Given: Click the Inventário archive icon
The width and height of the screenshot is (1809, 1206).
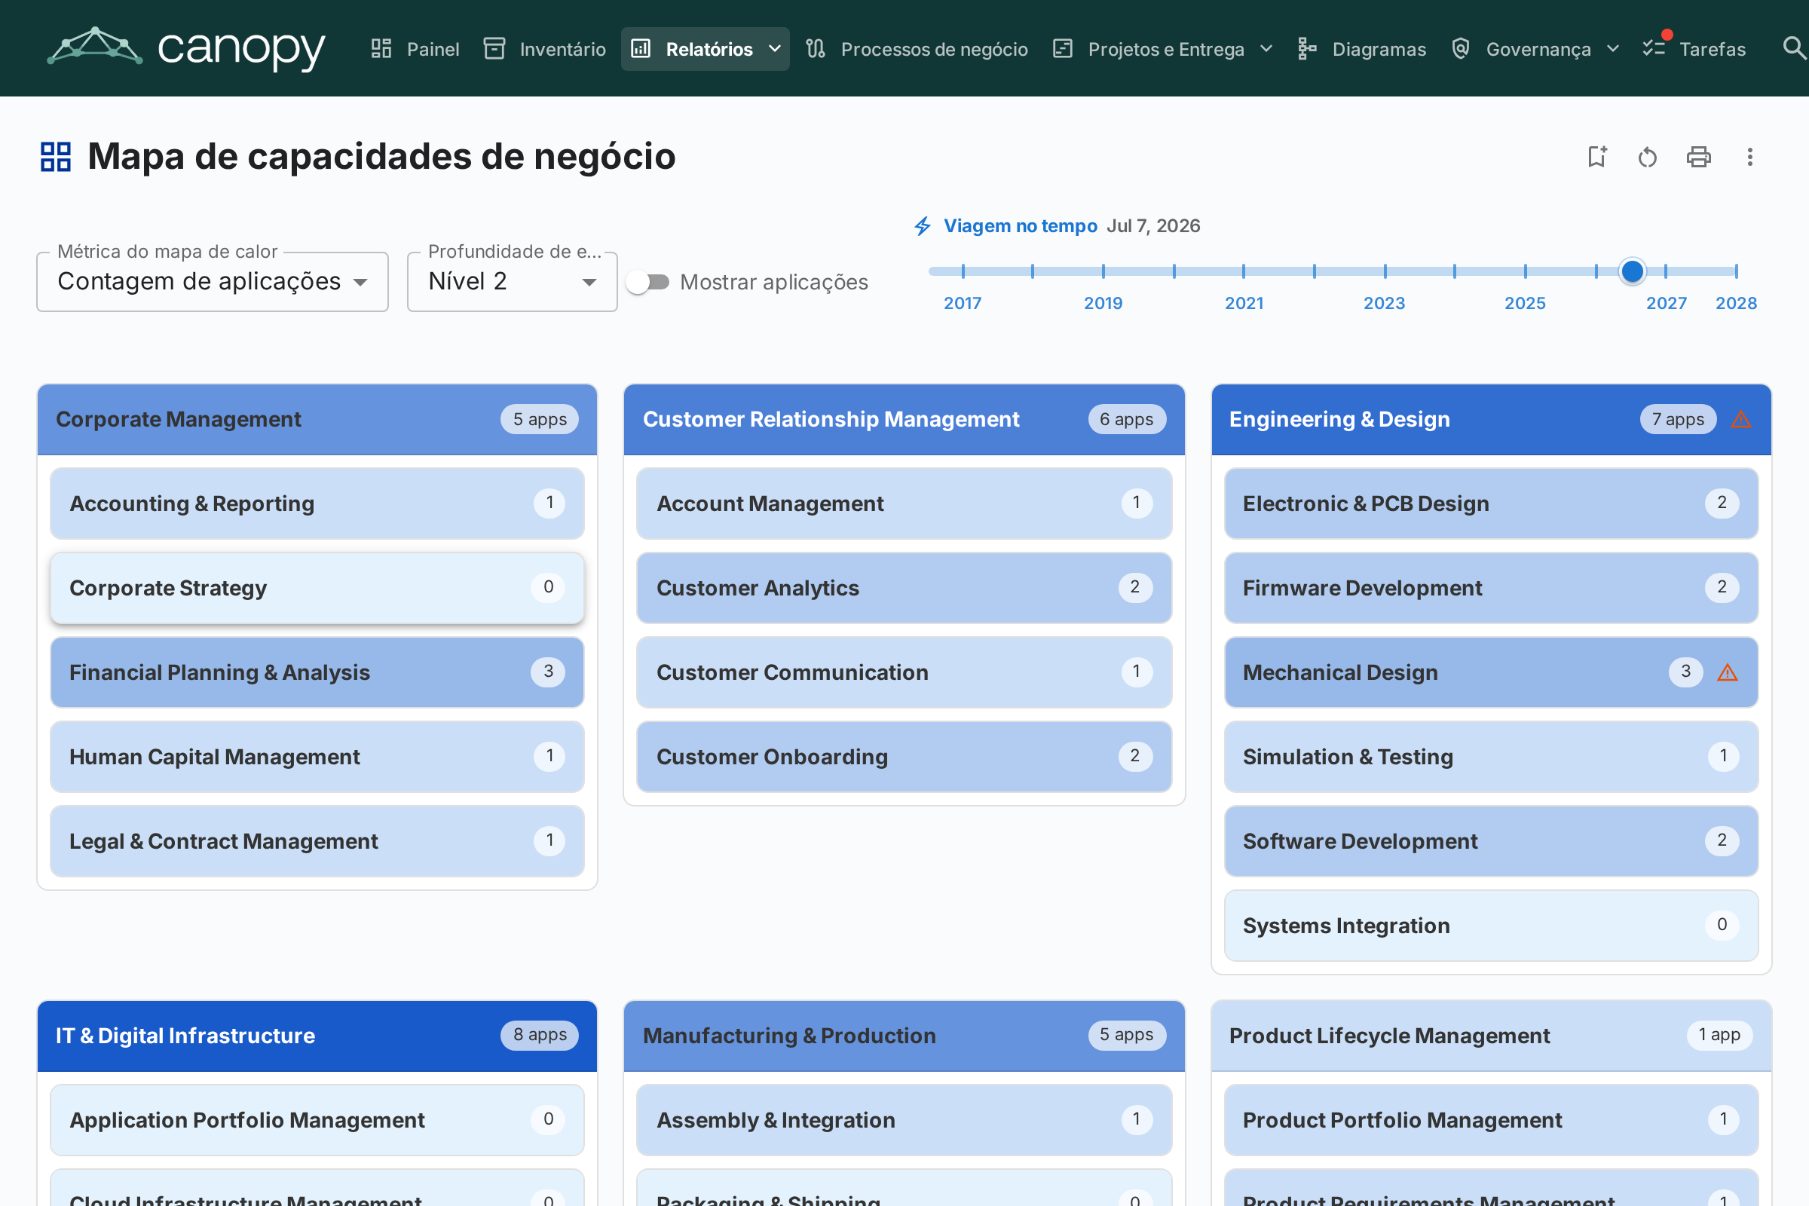Looking at the screenshot, I should coord(494,49).
